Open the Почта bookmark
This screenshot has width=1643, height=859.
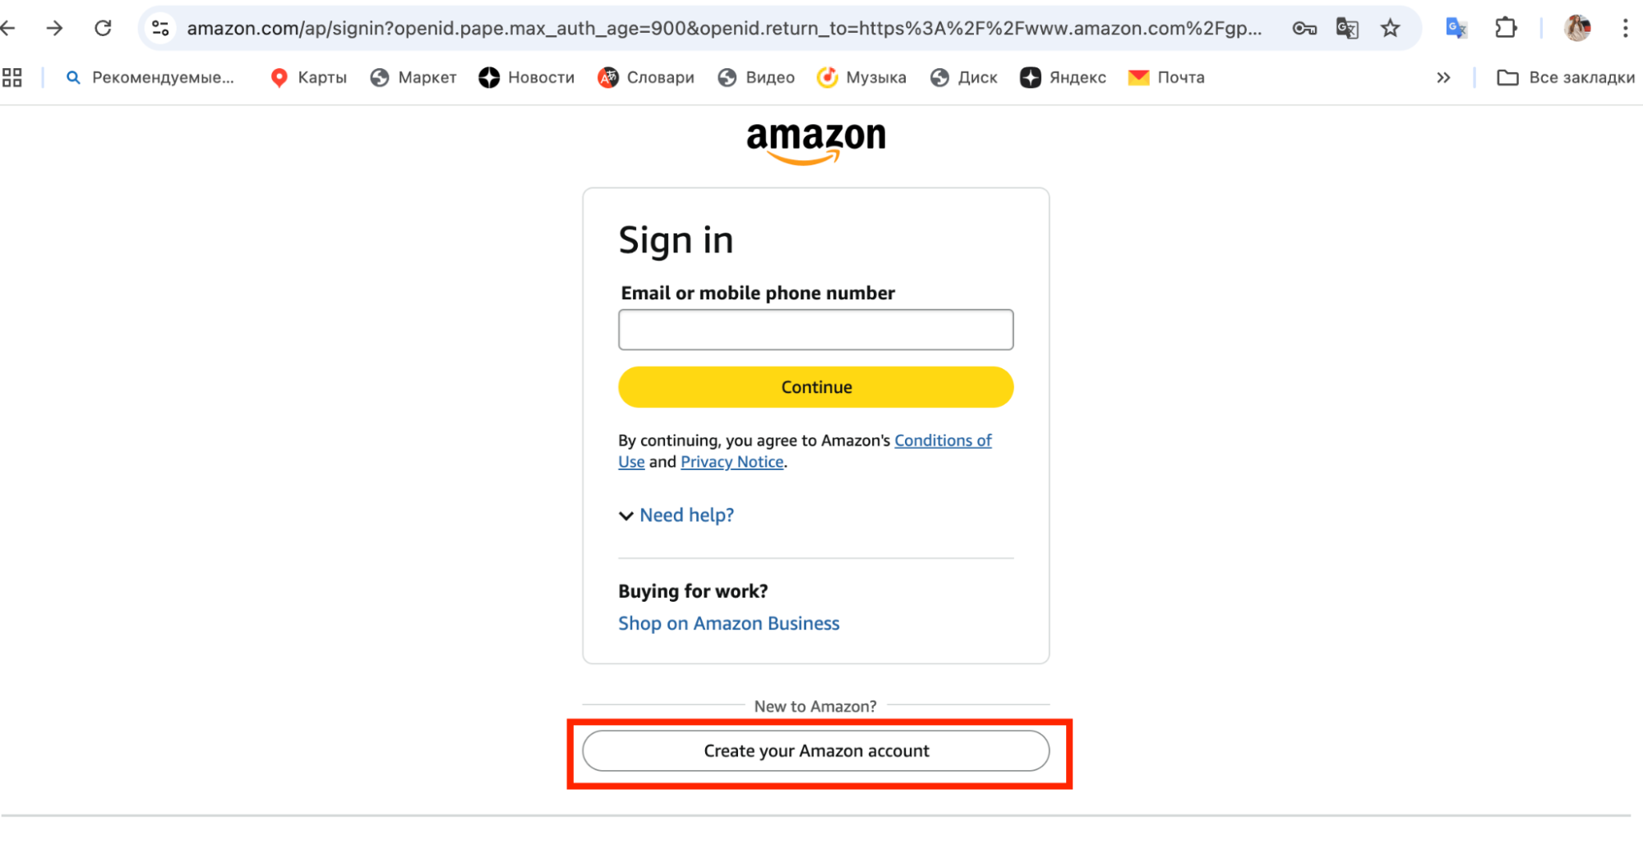pos(1166,77)
